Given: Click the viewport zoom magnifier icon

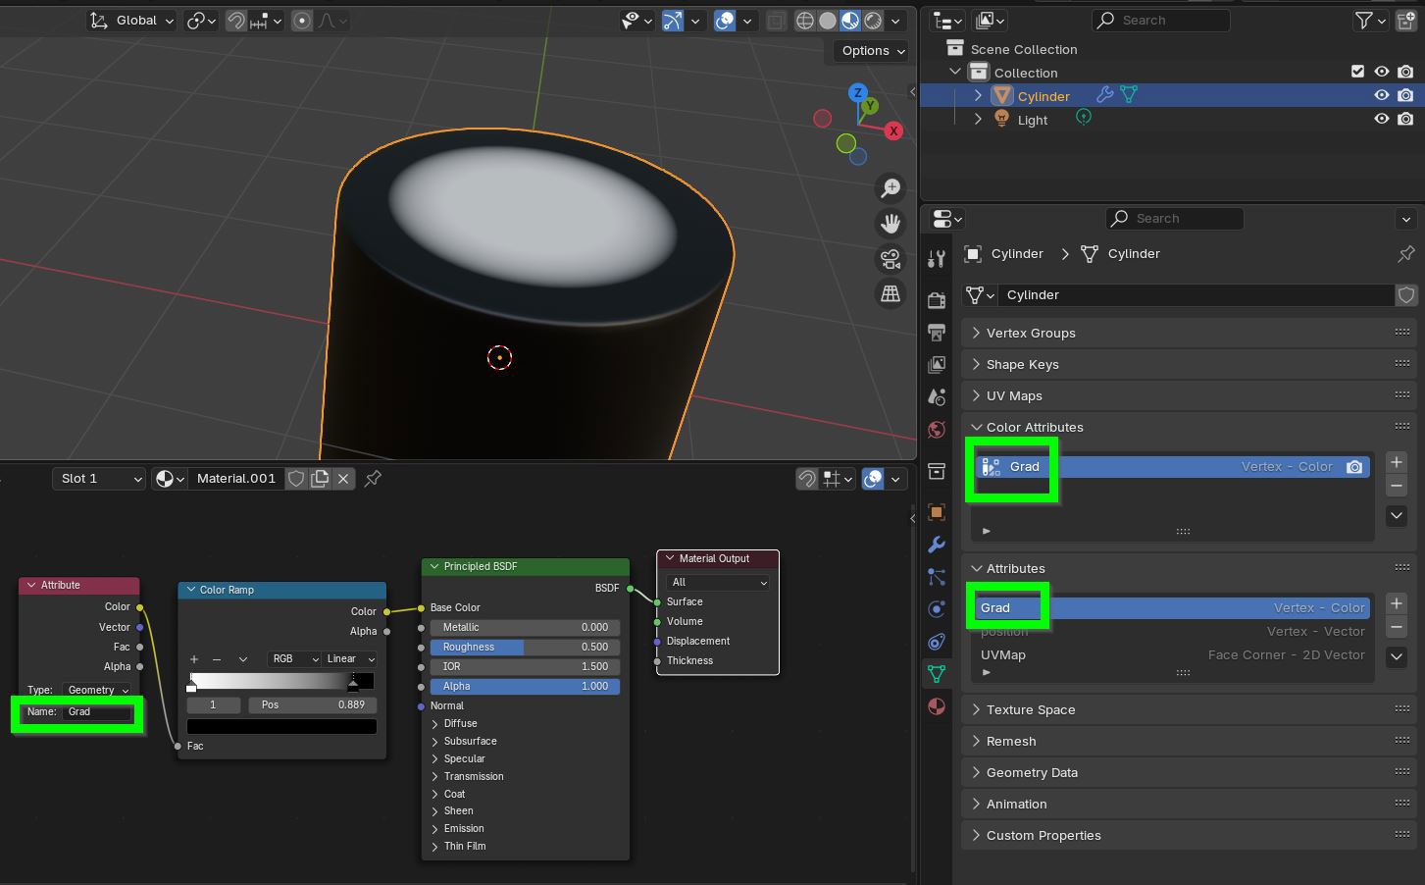Looking at the screenshot, I should (x=891, y=188).
